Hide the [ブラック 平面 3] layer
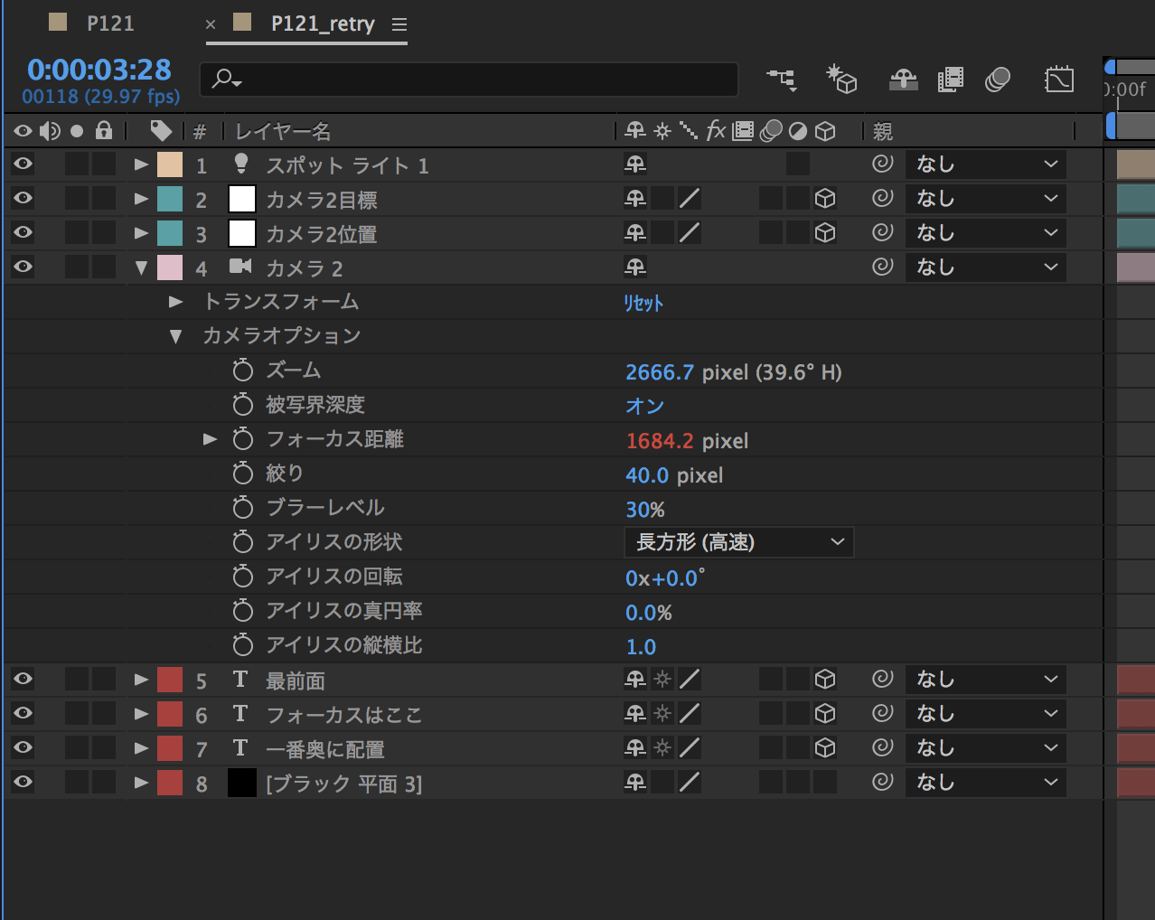The width and height of the screenshot is (1155, 920). [22, 783]
